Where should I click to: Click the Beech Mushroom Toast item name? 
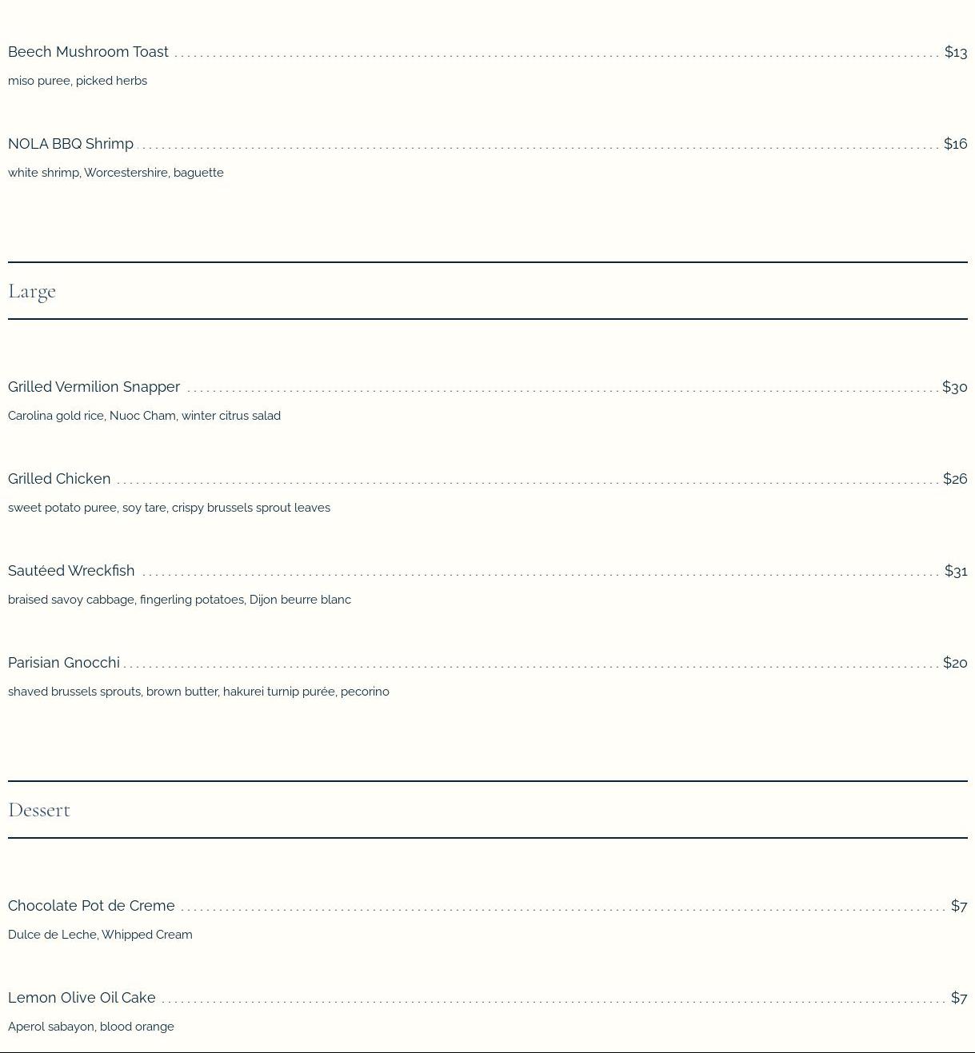point(88,52)
